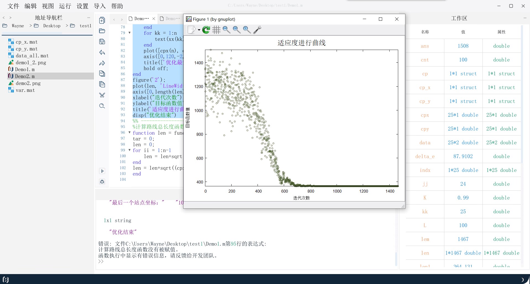Open the 编辑 menu
530x284 pixels.
[x=30, y=6]
